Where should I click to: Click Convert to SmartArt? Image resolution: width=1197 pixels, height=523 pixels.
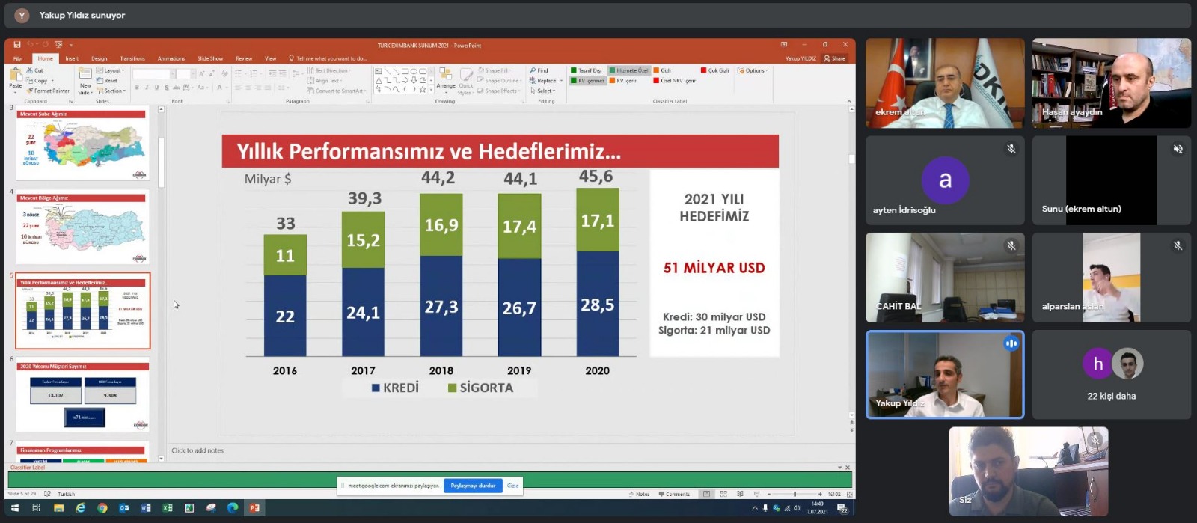337,91
